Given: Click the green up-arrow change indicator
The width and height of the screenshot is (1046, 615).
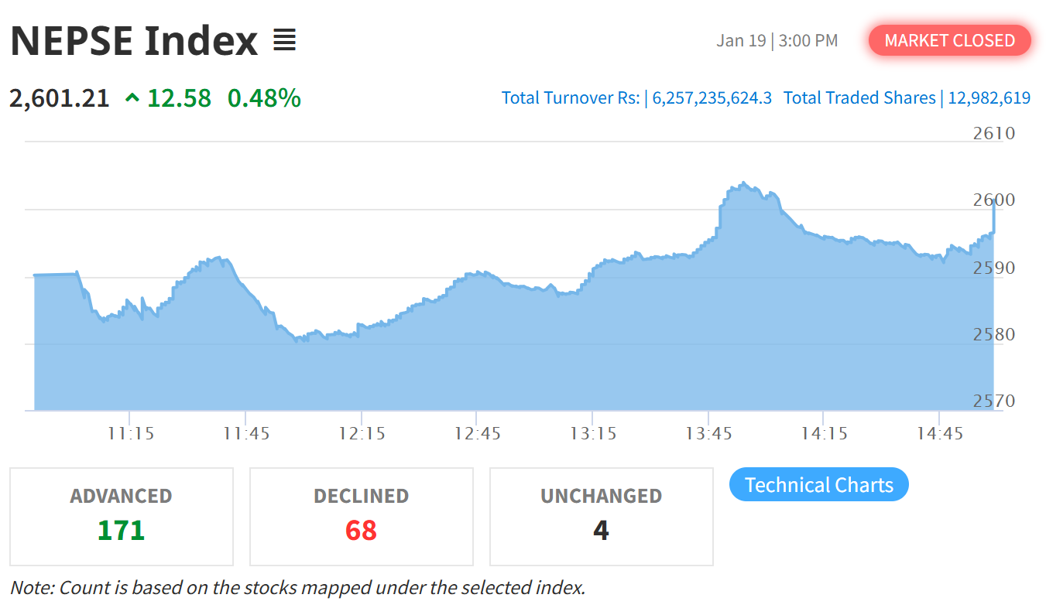Looking at the screenshot, I should (132, 98).
